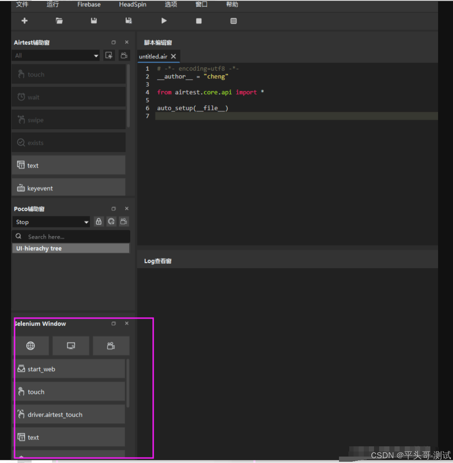Screen dimensions: 453x463
Task: Select the text command in Airtest panel
Action: click(68, 165)
